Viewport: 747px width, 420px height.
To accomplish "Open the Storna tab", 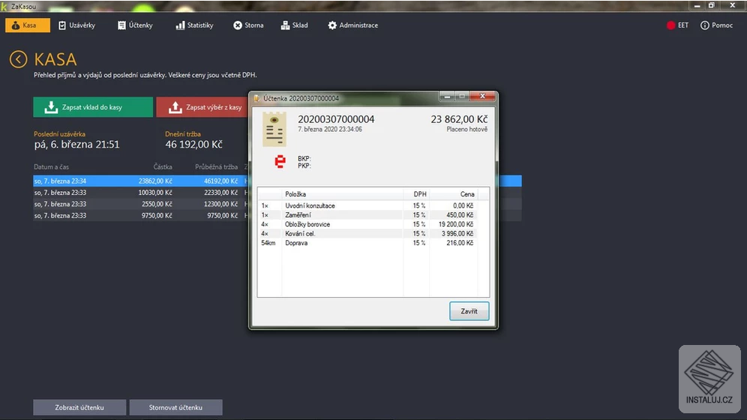I will [x=248, y=25].
